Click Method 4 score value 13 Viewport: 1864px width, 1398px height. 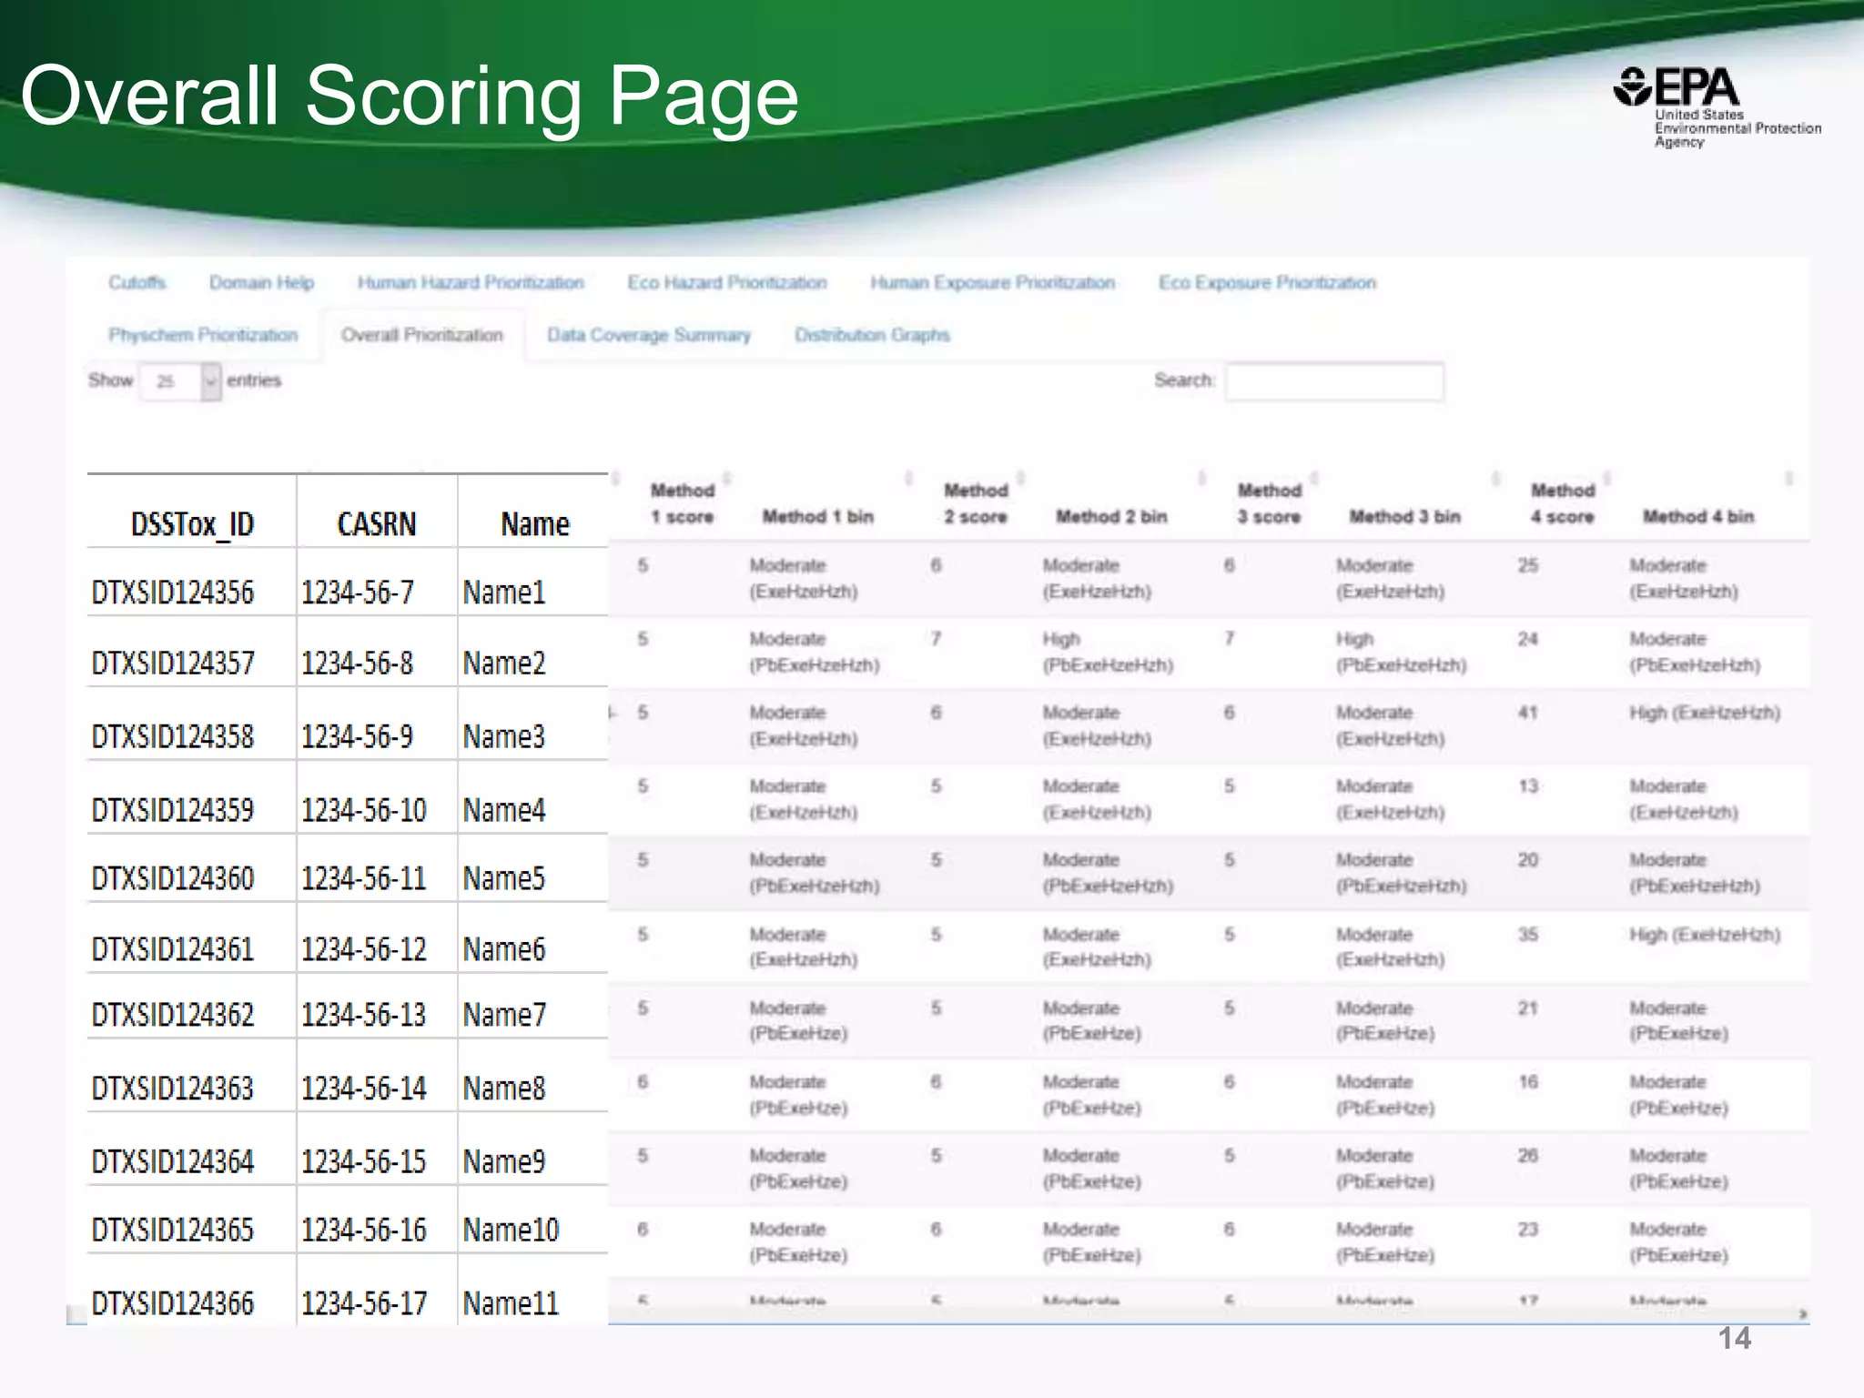point(1528,786)
